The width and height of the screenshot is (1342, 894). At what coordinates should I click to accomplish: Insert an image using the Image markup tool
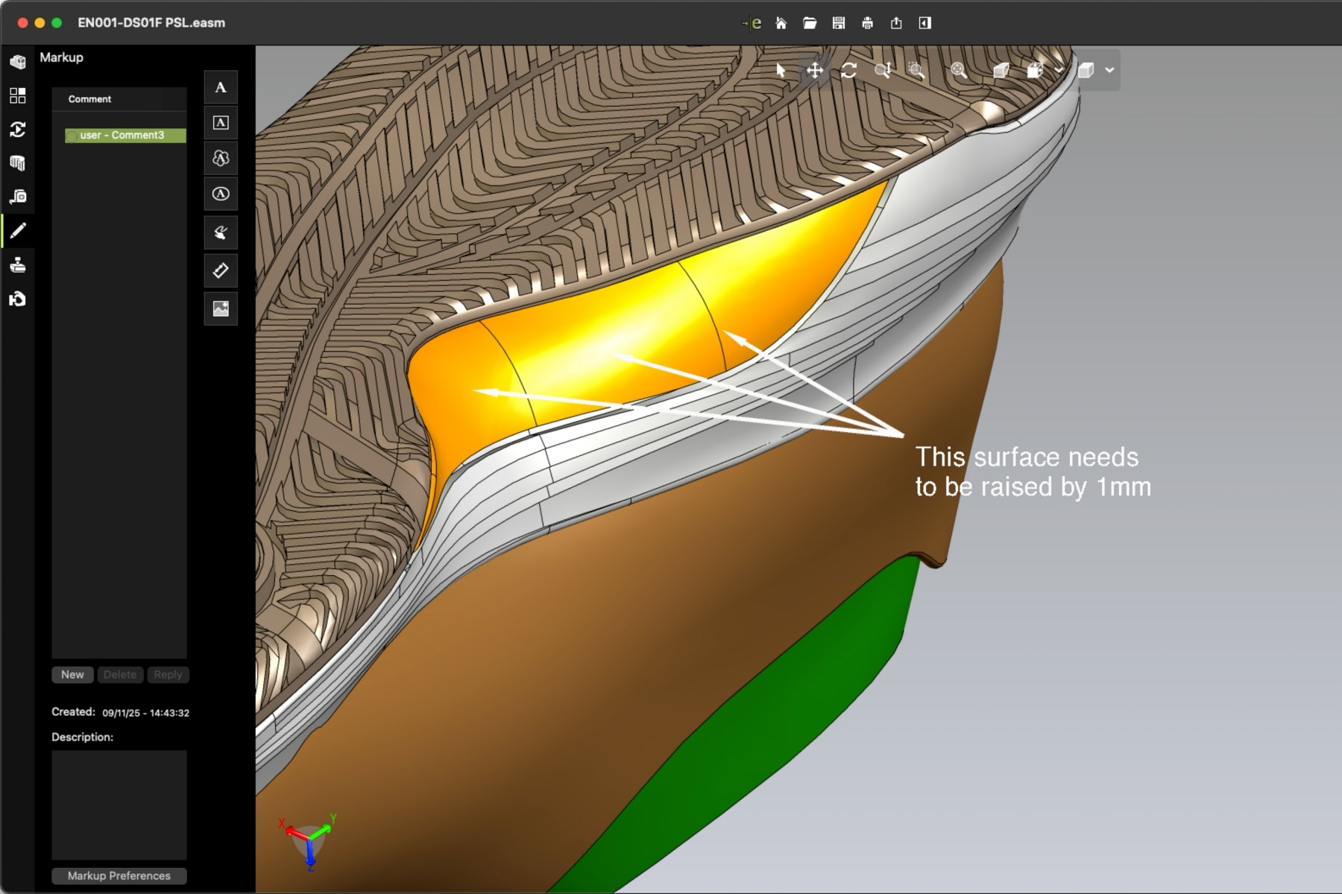click(221, 308)
